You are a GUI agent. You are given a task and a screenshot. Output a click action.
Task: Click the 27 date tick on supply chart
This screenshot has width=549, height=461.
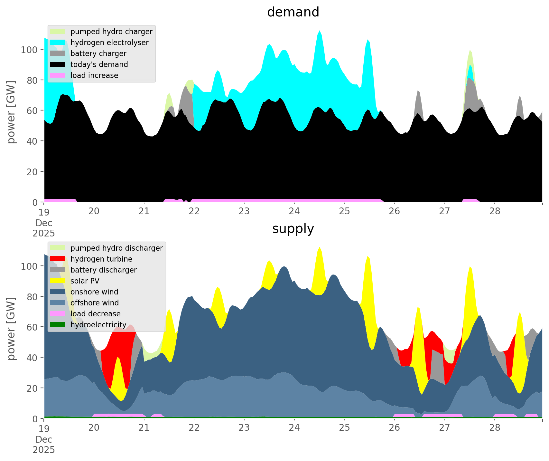[x=444, y=428]
